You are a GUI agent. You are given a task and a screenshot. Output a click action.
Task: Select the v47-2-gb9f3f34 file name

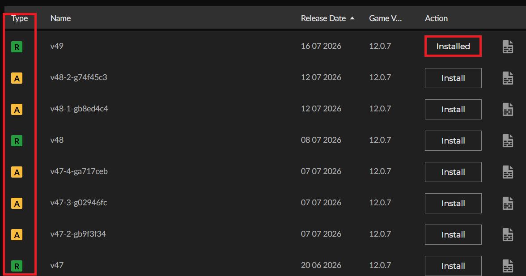point(78,234)
